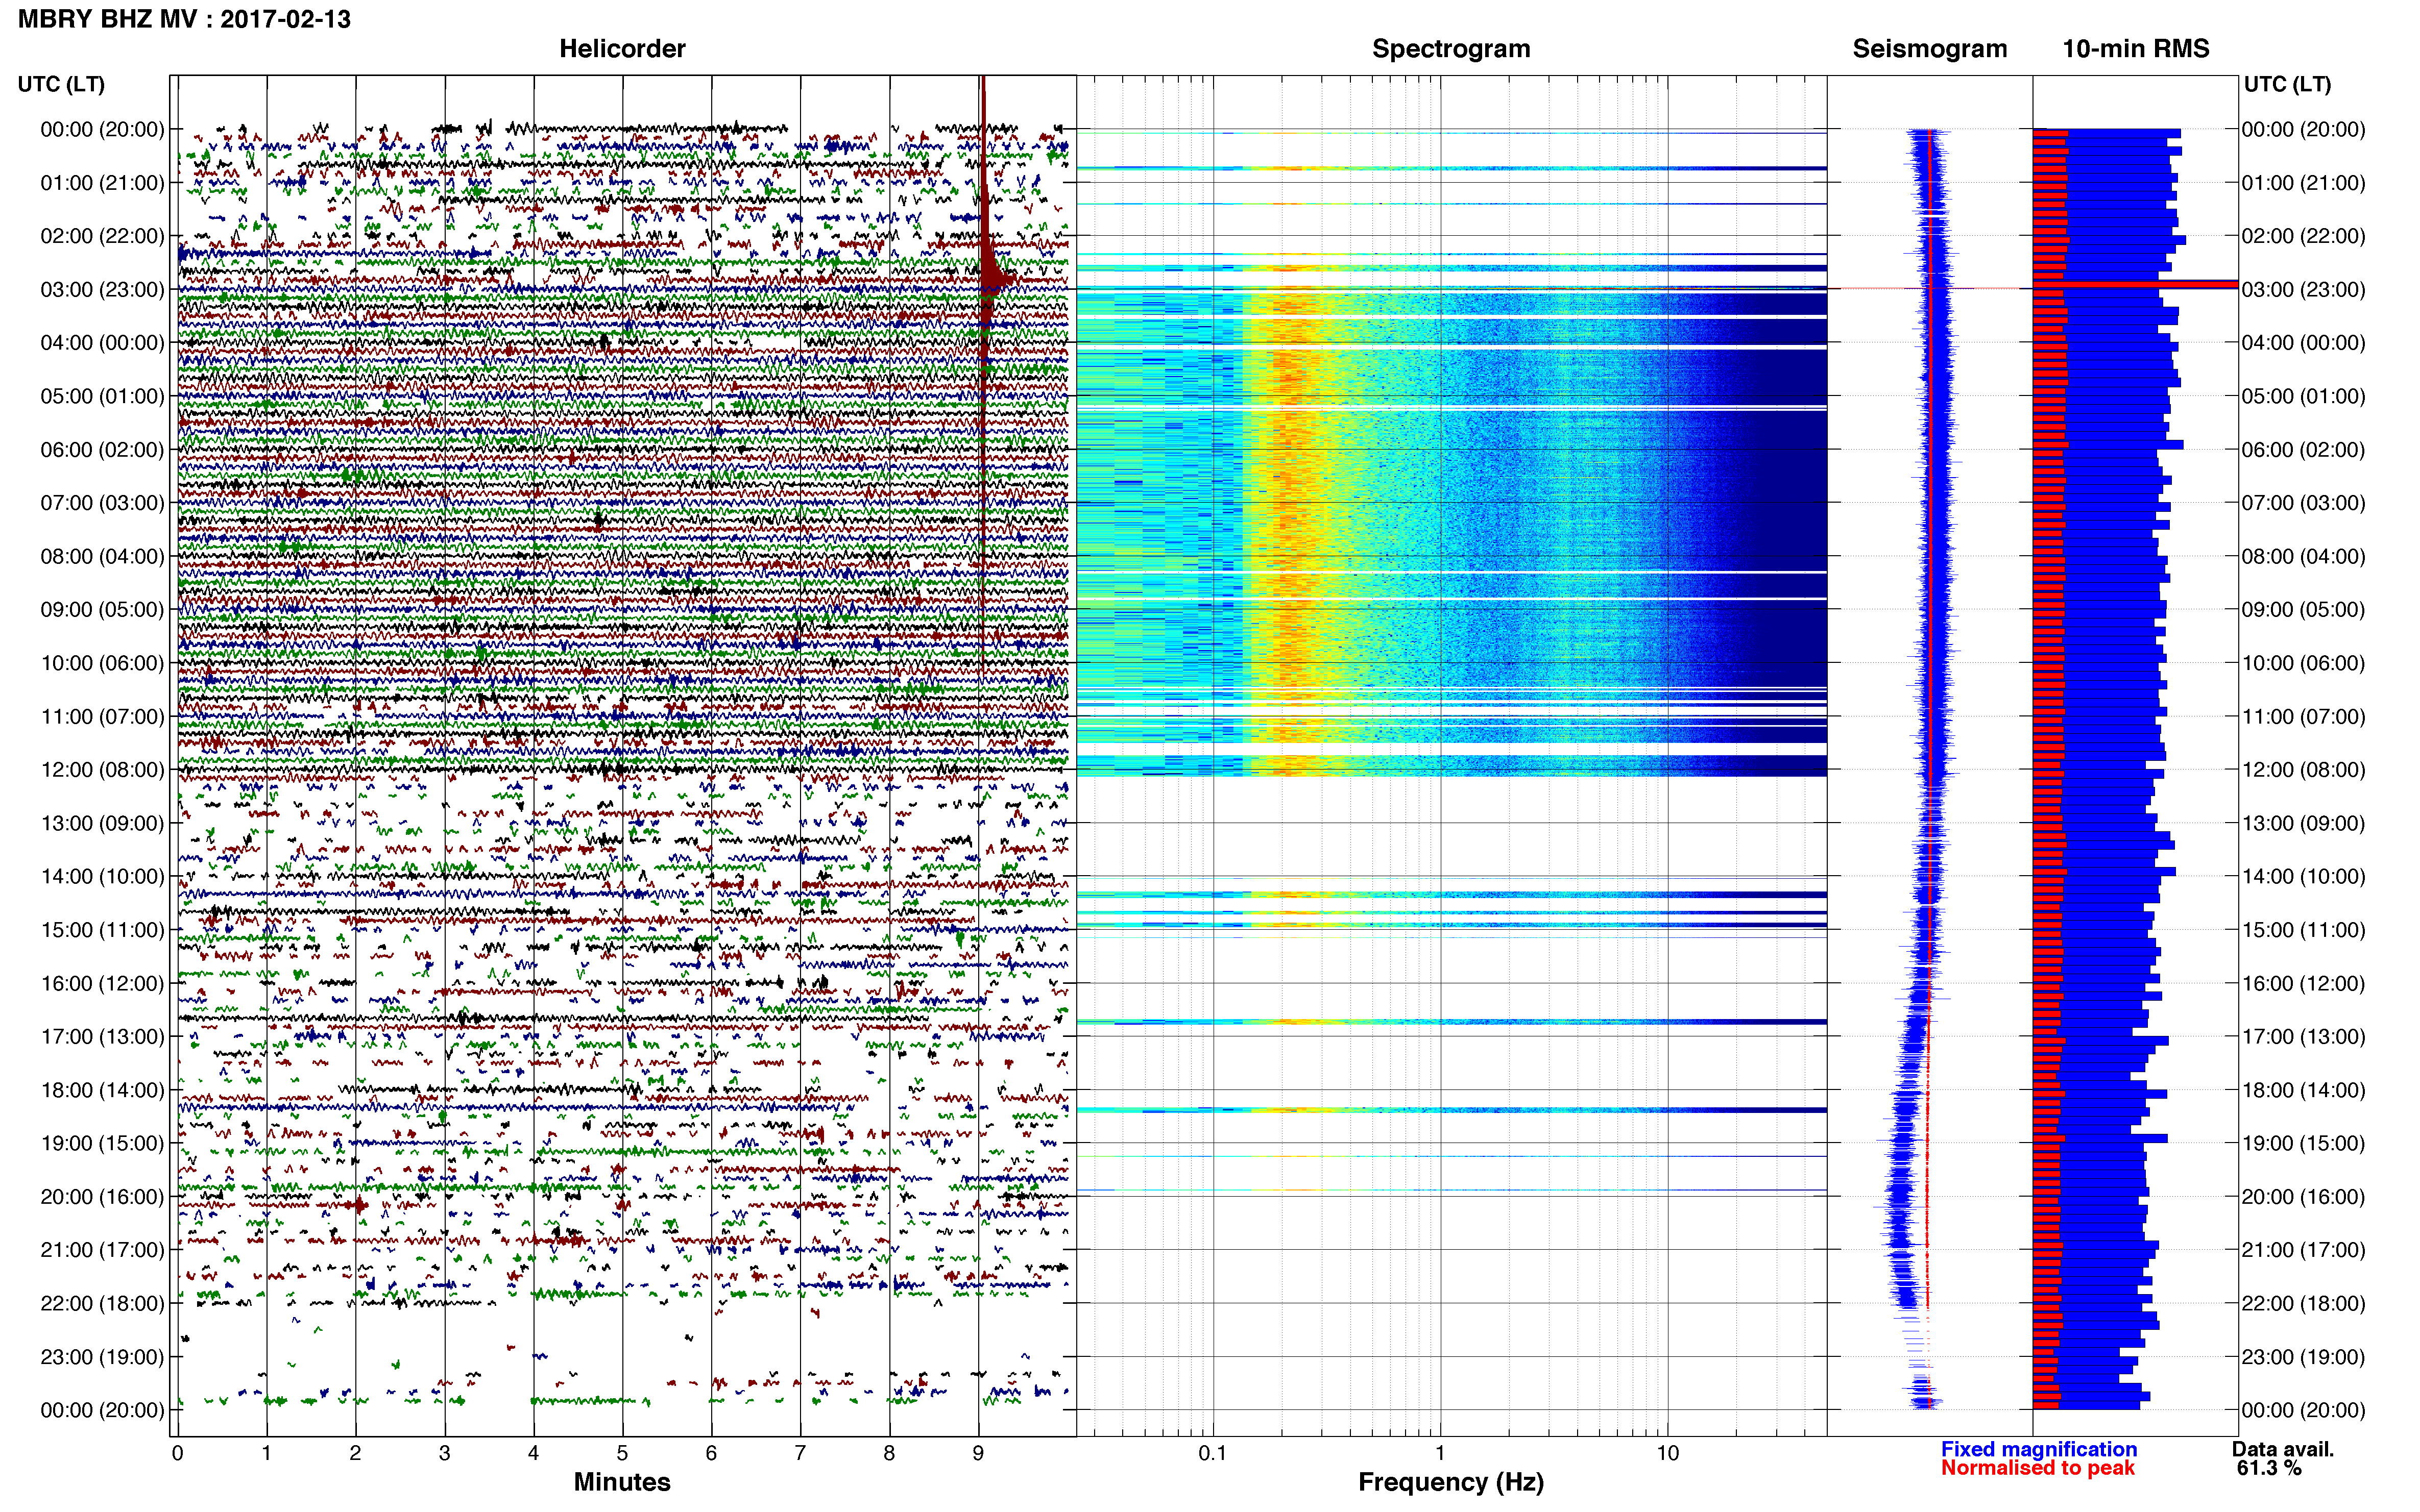Click the '0' tick on the Minutes axis
Viewport: 2420px width, 1512px height.
coord(177,1453)
